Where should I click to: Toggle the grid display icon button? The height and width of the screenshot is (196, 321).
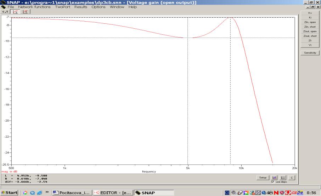pos(283,178)
